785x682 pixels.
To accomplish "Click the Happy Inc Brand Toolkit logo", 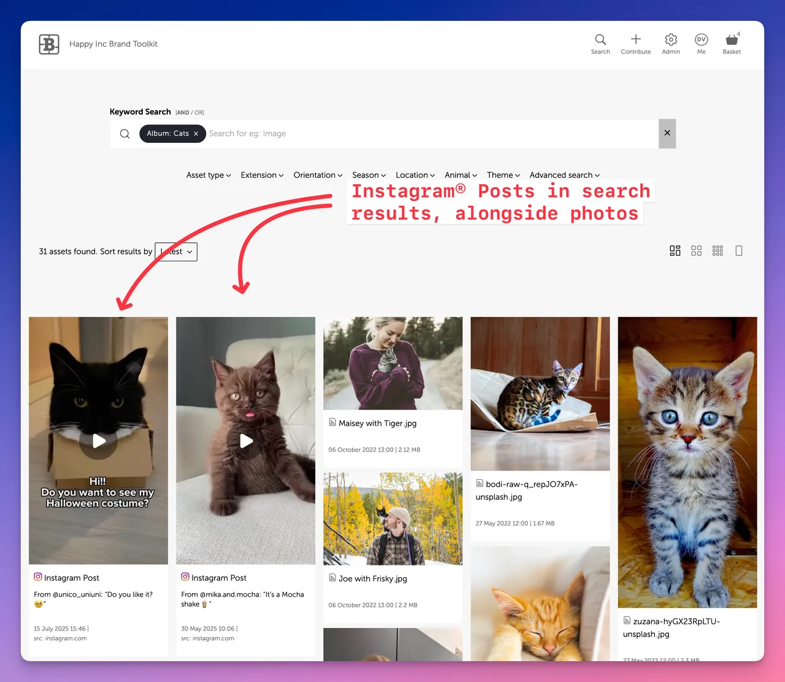I will click(49, 44).
